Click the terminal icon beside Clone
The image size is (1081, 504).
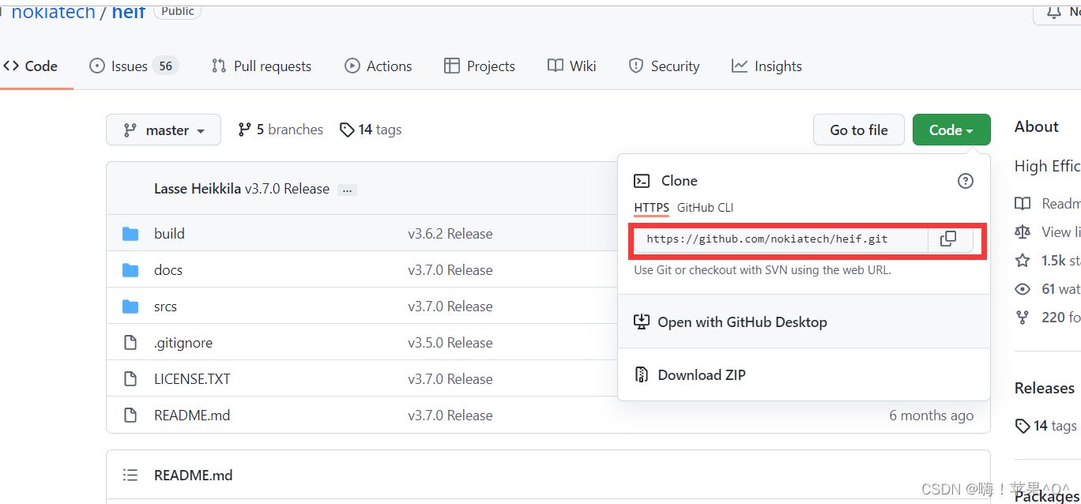(642, 181)
